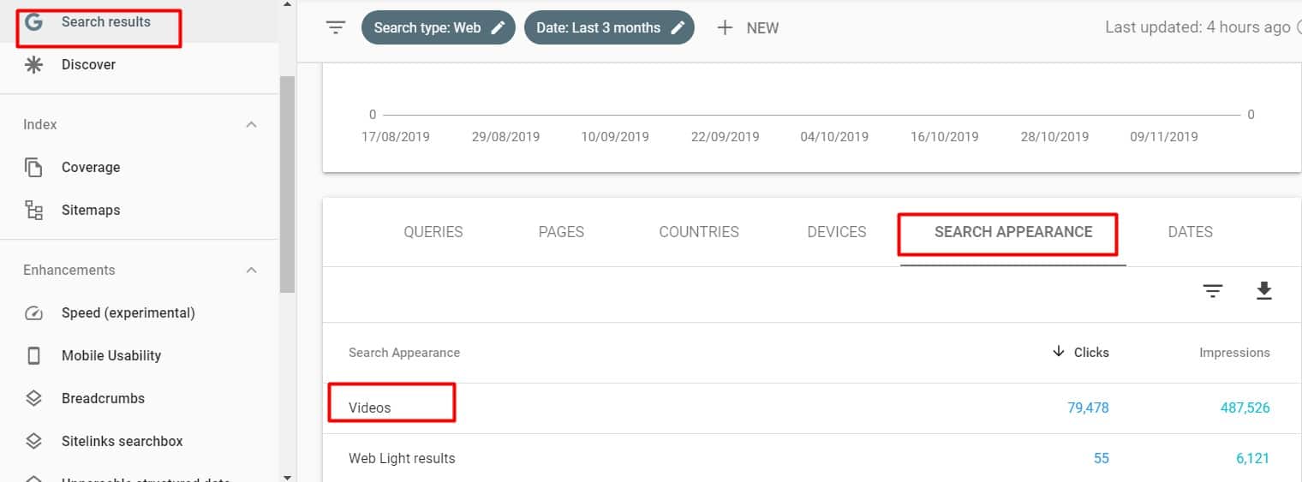
Task: Click the Sitelinks searchbox layers icon
Action: pyautogui.click(x=33, y=442)
